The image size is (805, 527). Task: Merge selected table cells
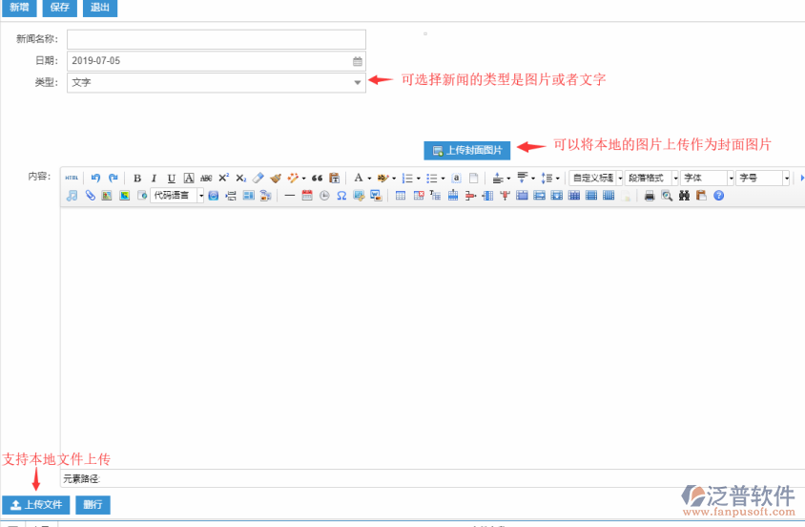[x=522, y=195]
